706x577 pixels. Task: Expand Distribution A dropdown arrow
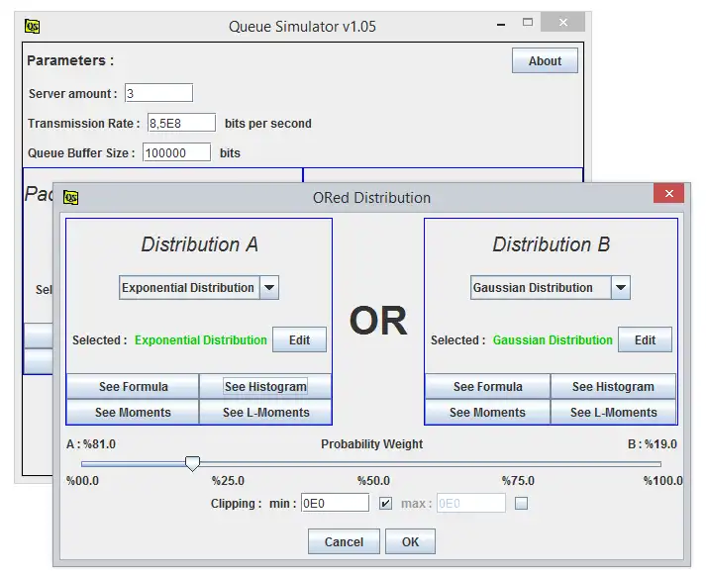(x=269, y=288)
